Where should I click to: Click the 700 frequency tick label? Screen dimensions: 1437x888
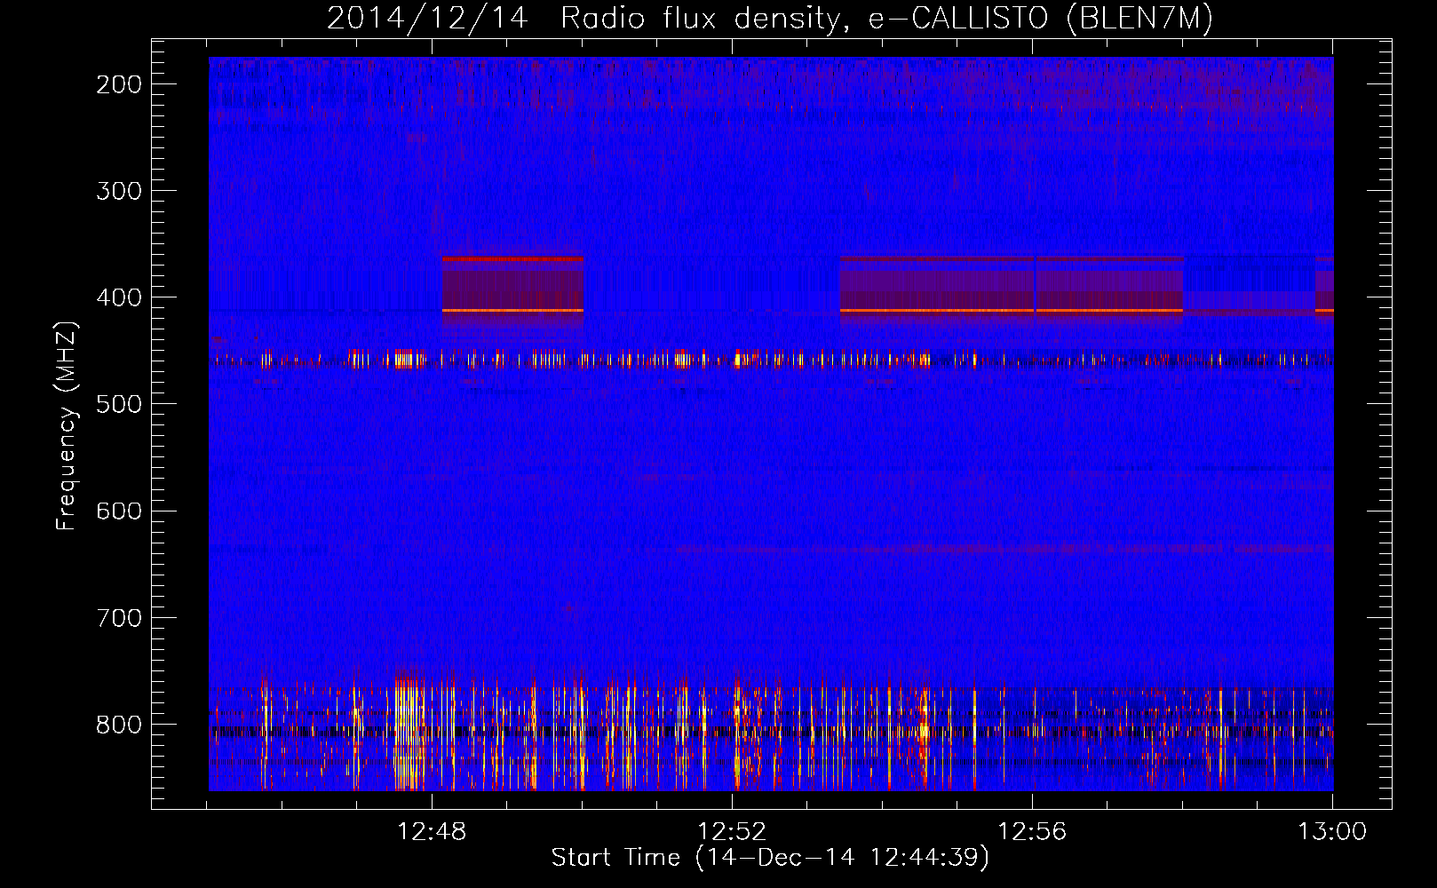point(119,618)
